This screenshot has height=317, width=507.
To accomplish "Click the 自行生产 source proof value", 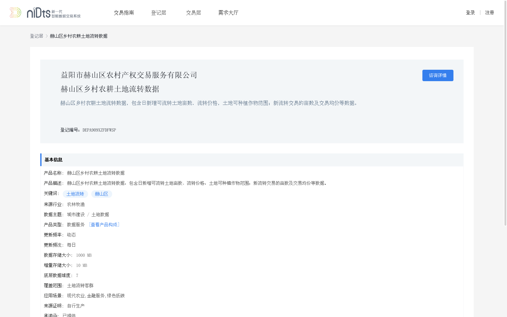I will pyautogui.click(x=76, y=306).
